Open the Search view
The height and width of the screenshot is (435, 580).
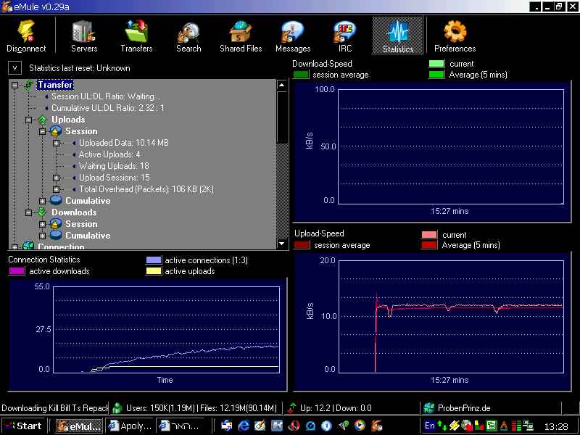click(188, 36)
